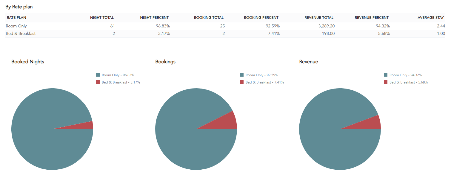Sort by the REVENUE TOTAL column header
The width and height of the screenshot is (451, 178).
[319, 18]
